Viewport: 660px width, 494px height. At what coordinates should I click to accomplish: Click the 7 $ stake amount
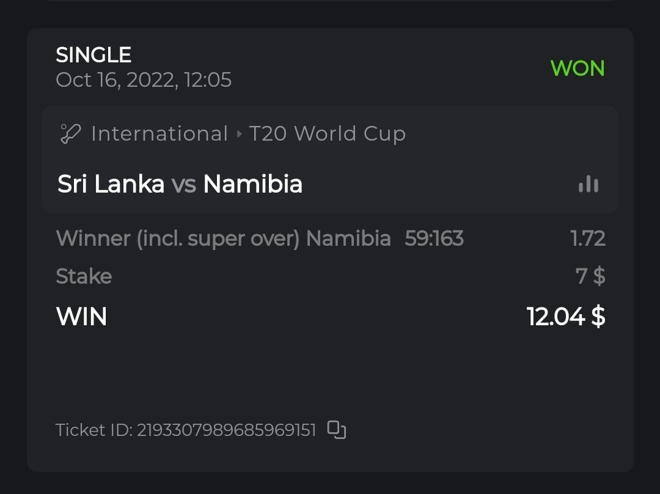point(590,276)
